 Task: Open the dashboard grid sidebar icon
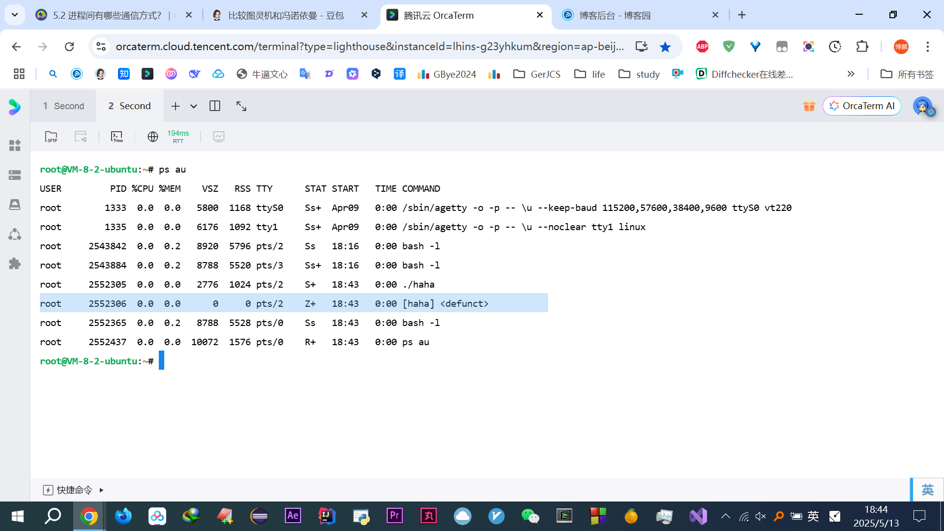click(x=15, y=146)
